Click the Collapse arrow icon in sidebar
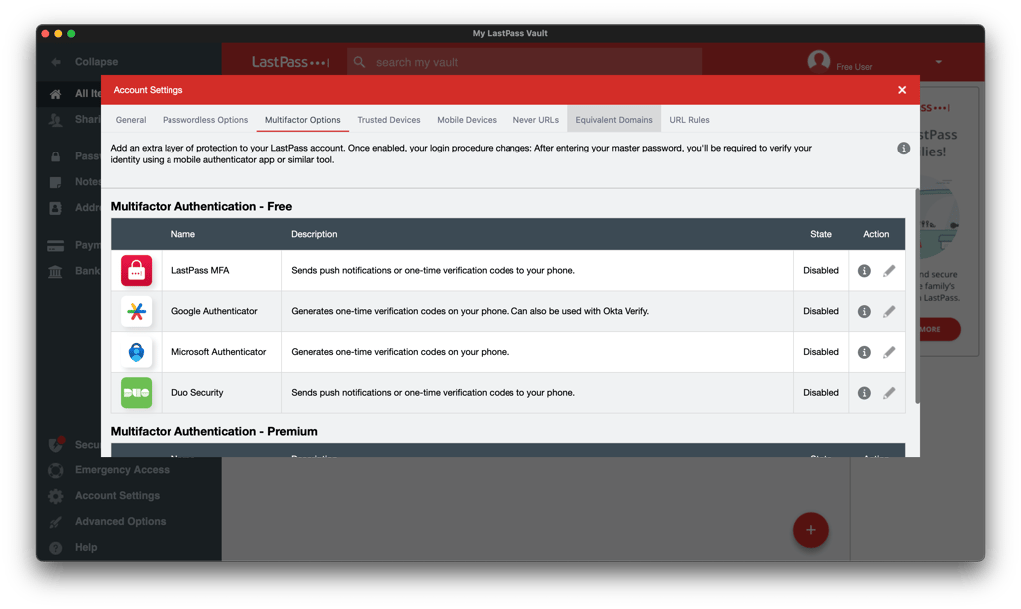This screenshot has width=1021, height=609. click(x=56, y=62)
